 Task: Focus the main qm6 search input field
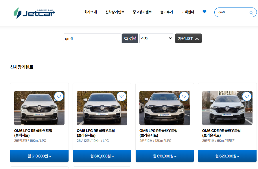point(93,38)
